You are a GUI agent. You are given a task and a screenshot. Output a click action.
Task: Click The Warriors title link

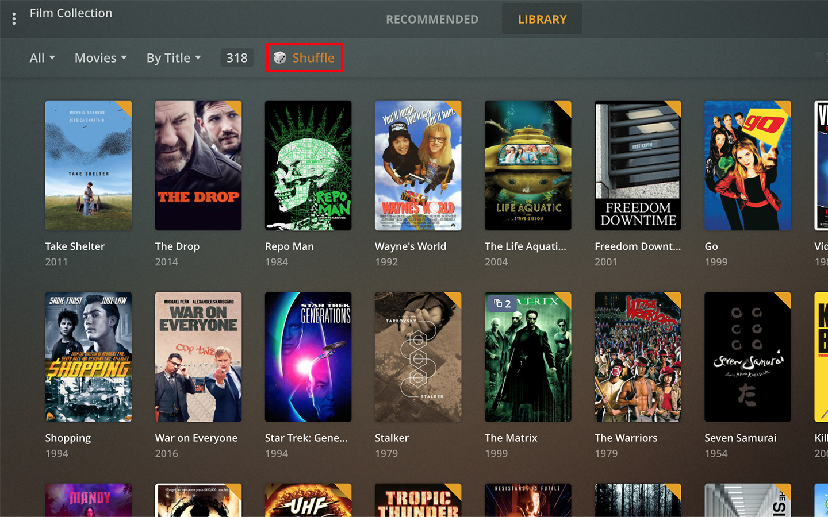coord(626,438)
